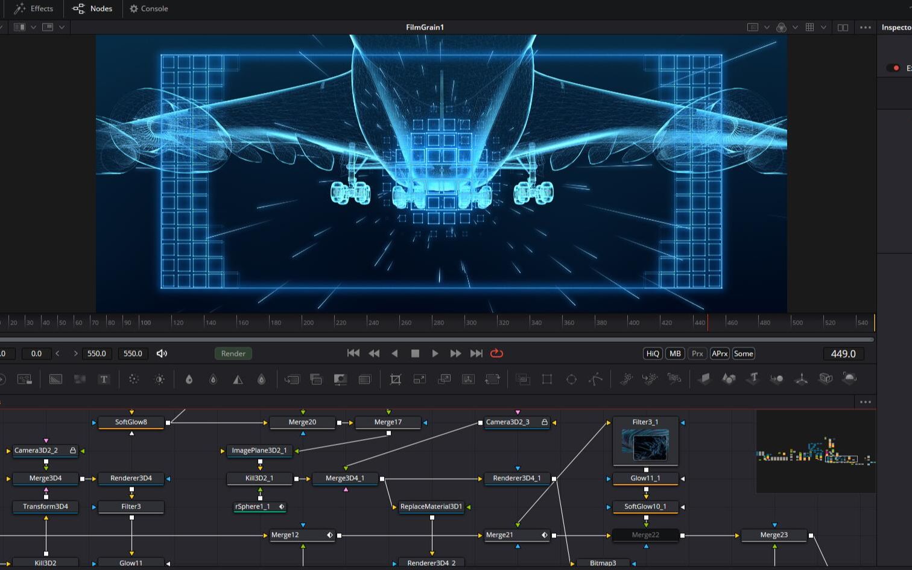Jump to the first frame

coord(353,353)
